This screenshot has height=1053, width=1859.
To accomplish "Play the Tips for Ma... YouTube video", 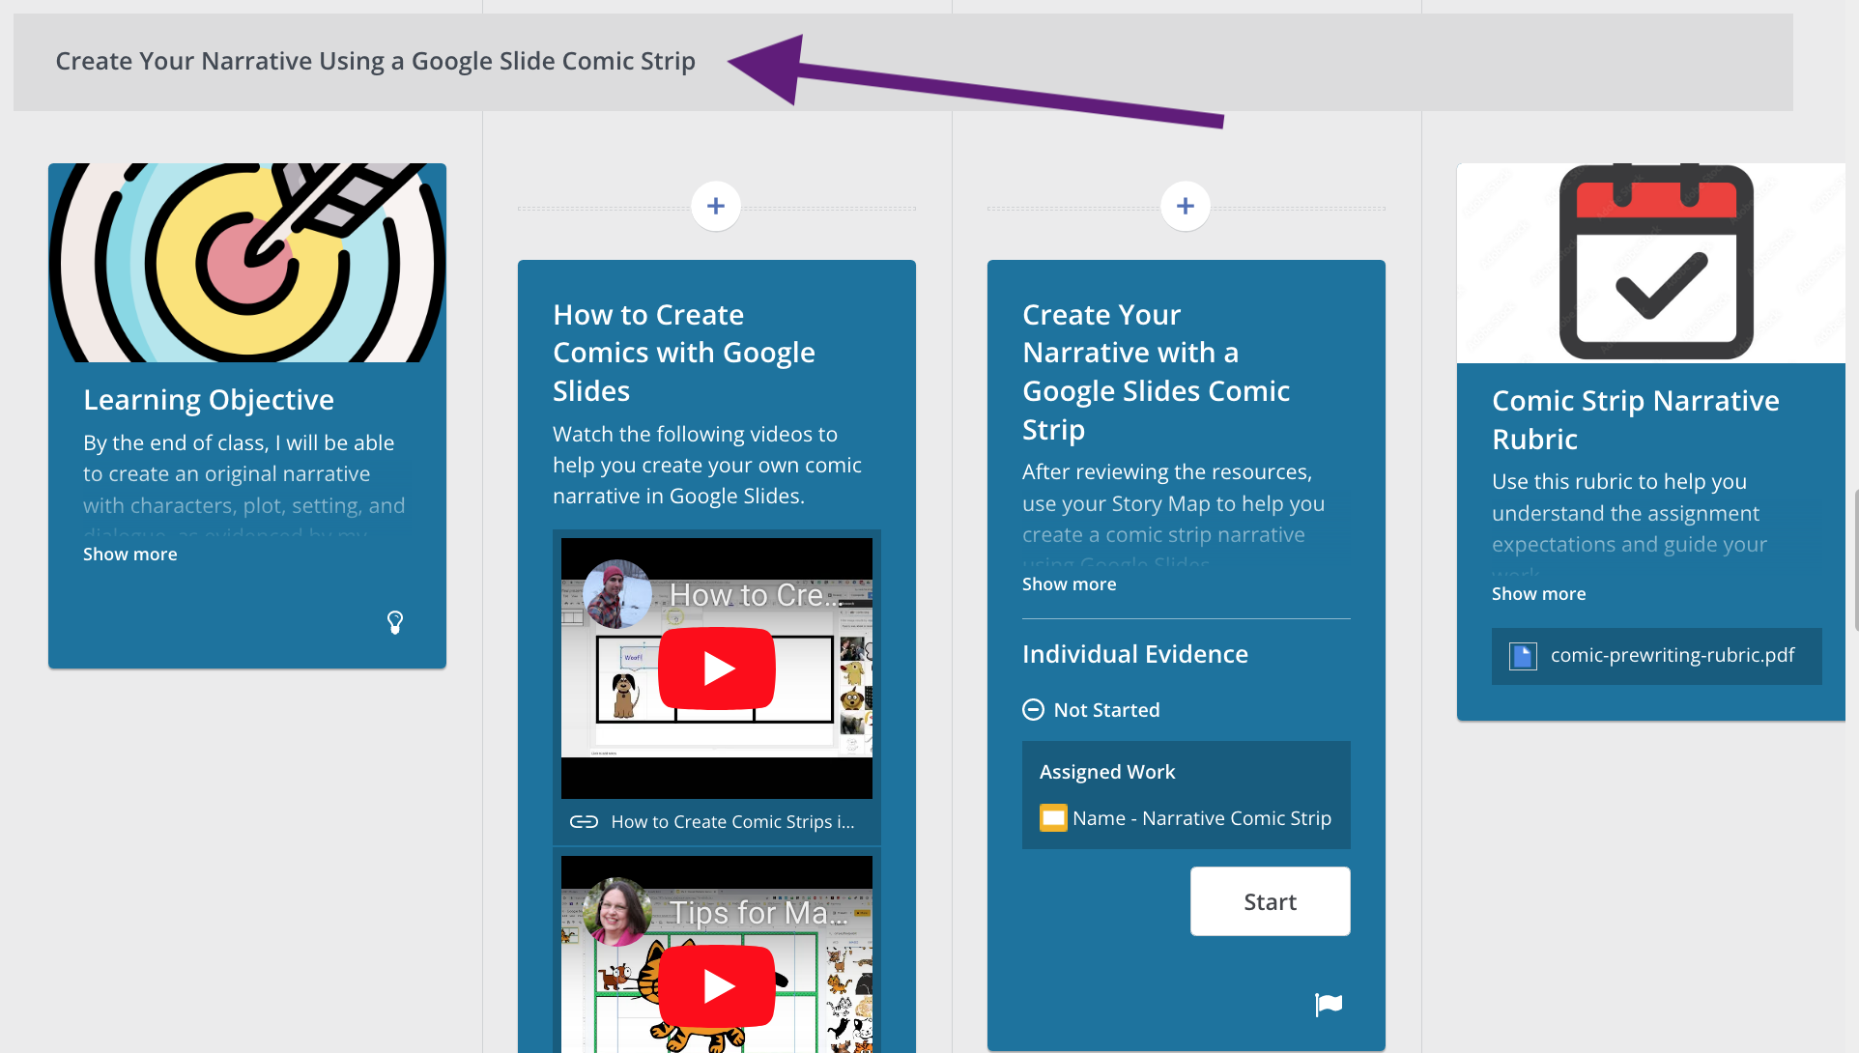I will click(x=717, y=985).
